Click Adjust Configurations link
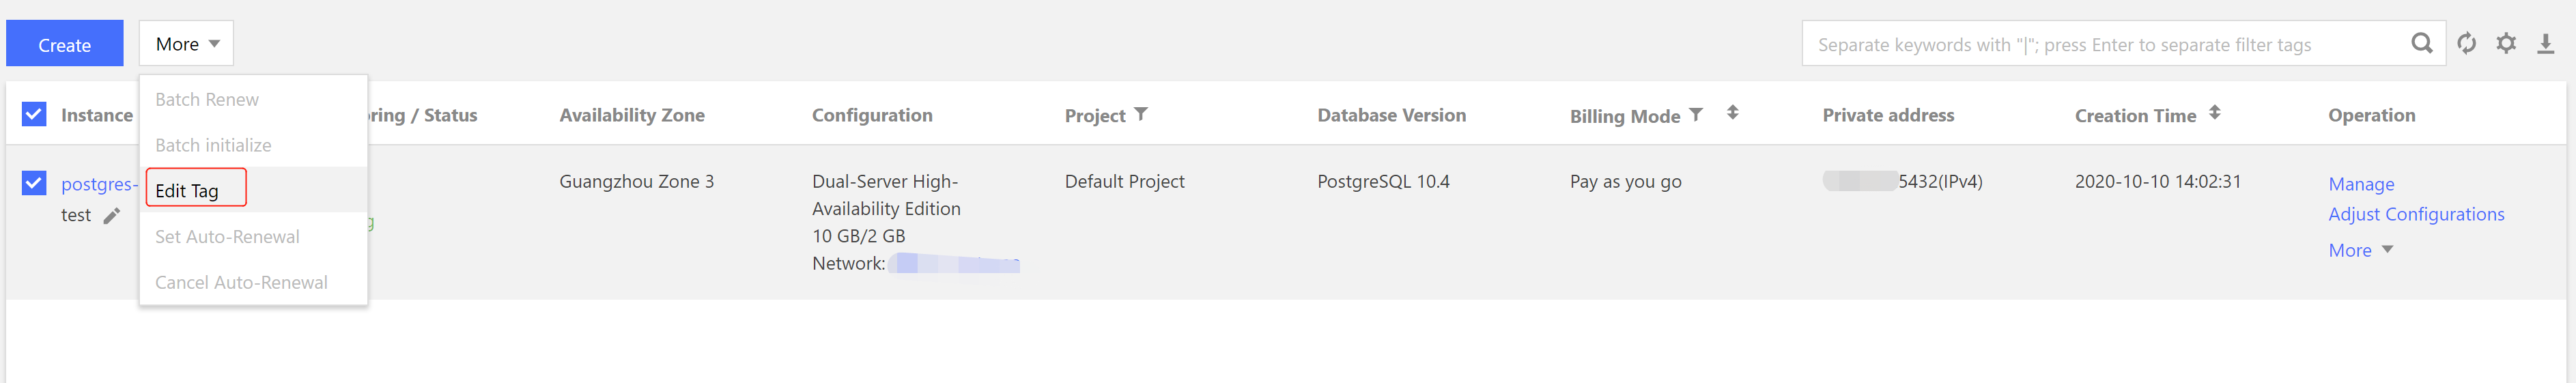Viewport: 2576px width, 383px height. (x=2415, y=214)
